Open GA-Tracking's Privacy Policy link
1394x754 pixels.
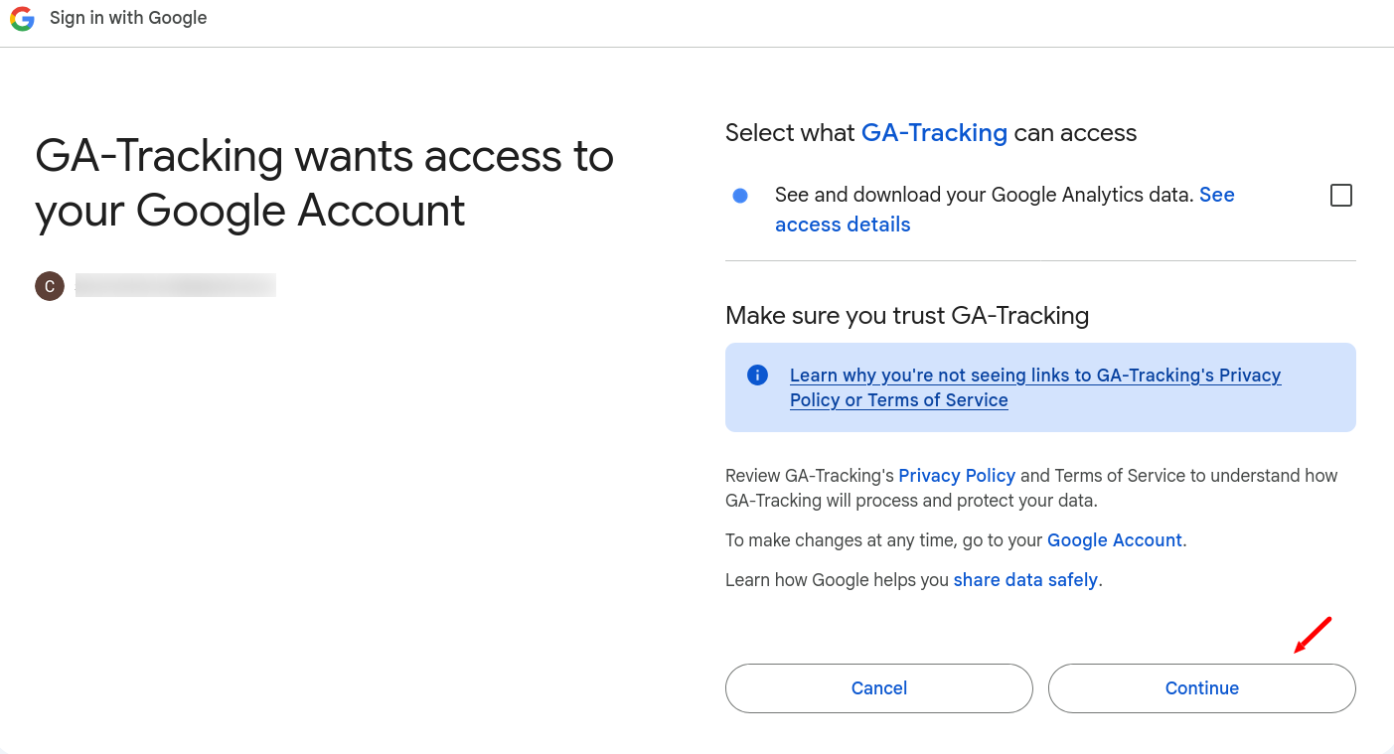pyautogui.click(x=957, y=476)
